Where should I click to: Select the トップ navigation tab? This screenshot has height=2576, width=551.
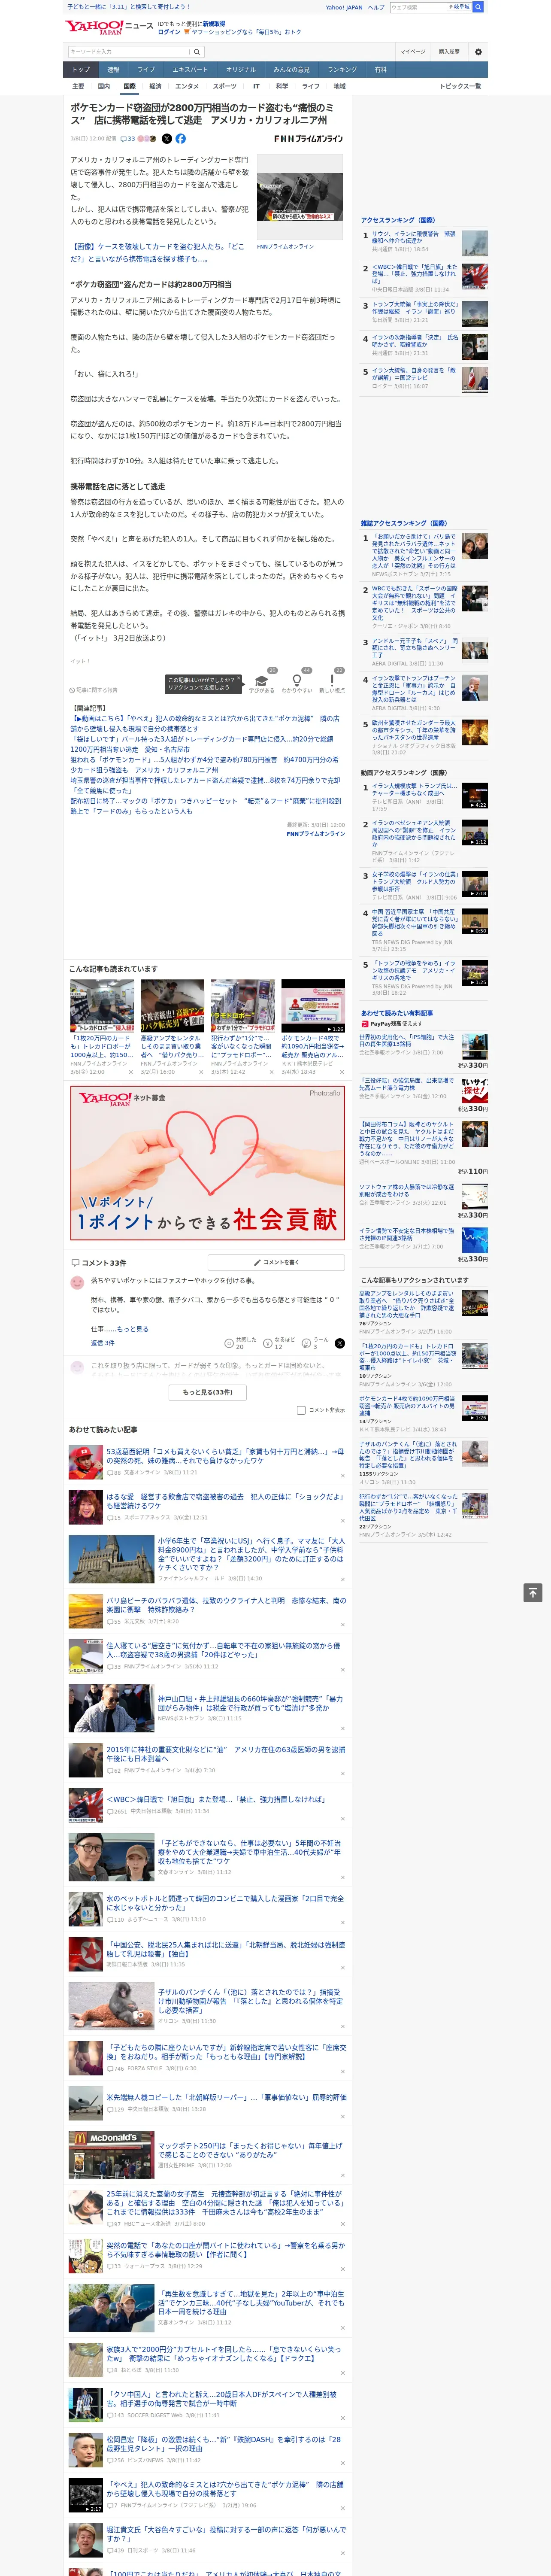(81, 69)
